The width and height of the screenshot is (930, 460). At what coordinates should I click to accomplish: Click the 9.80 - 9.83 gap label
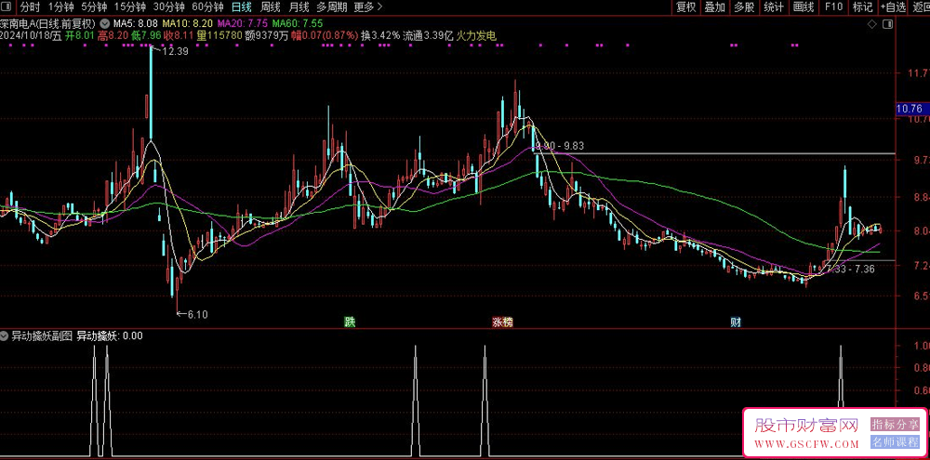click(x=559, y=146)
